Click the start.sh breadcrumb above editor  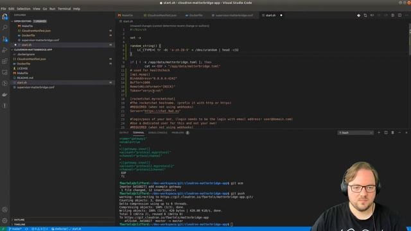[128, 21]
